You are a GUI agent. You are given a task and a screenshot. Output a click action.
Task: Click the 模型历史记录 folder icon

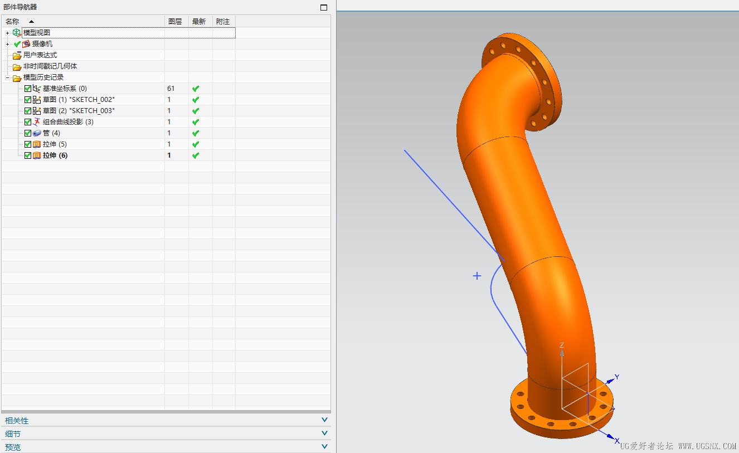(x=17, y=77)
